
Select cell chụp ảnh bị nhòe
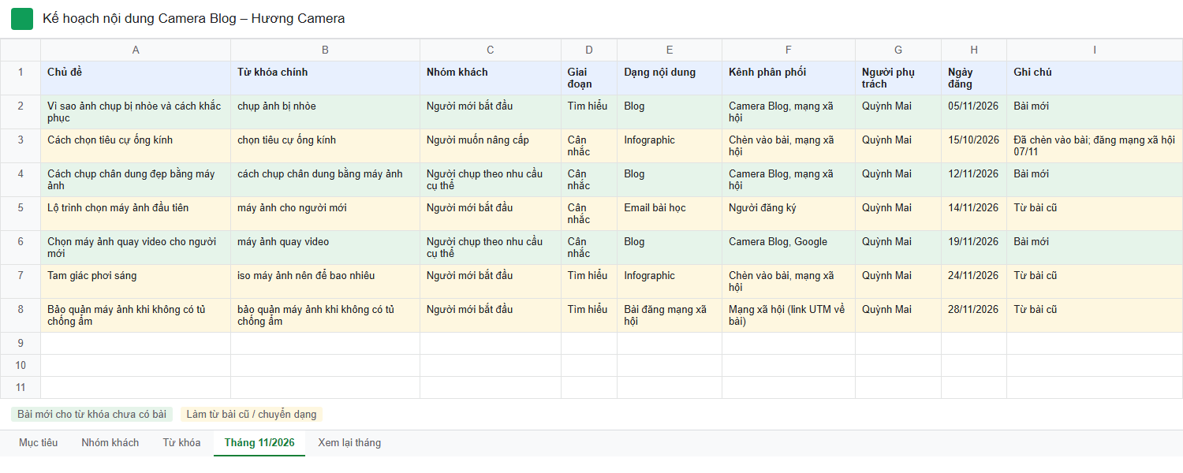click(x=326, y=112)
